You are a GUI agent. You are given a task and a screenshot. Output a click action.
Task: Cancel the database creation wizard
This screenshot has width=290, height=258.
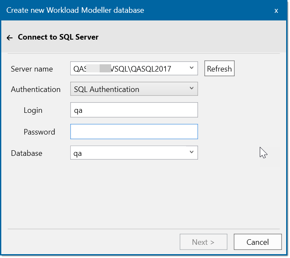pyautogui.click(x=257, y=242)
